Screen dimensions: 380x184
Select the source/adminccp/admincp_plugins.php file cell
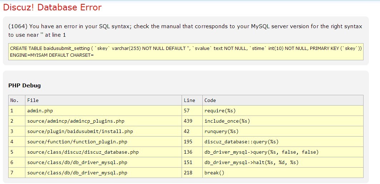(x=76, y=121)
